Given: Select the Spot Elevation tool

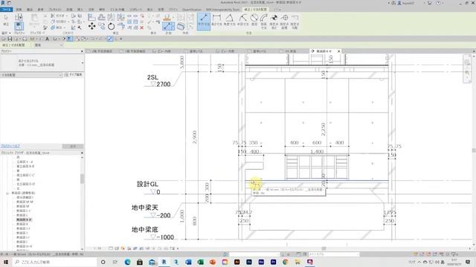Looking at the screenshot, I should click(274, 22).
